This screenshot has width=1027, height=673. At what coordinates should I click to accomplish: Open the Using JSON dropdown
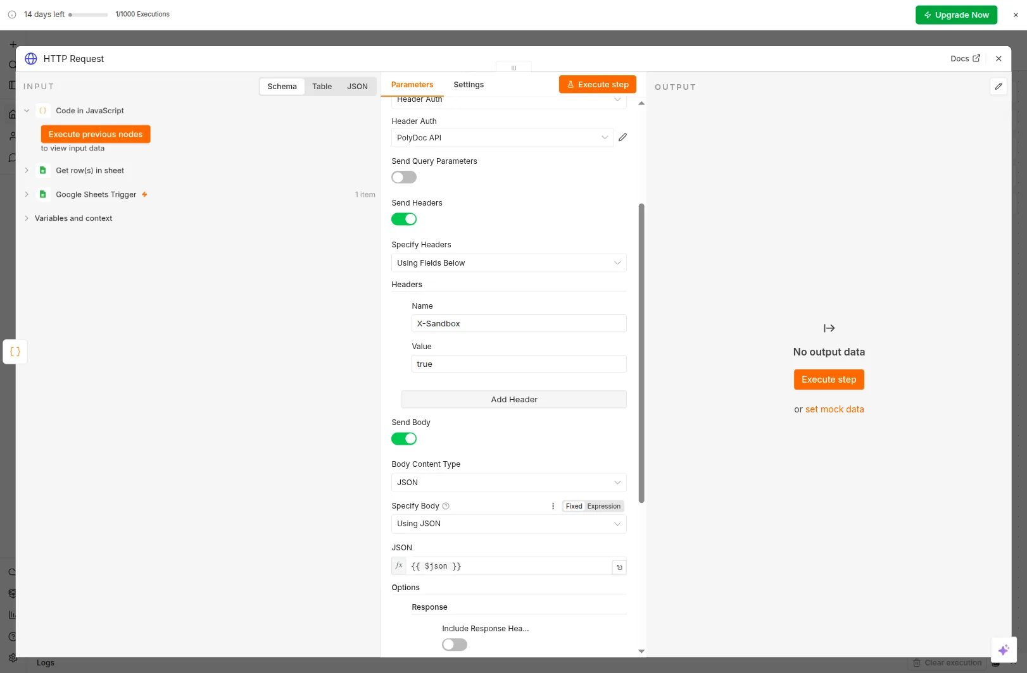tap(509, 524)
